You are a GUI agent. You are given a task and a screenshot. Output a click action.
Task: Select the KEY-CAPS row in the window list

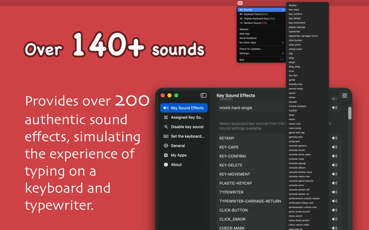coord(279,147)
